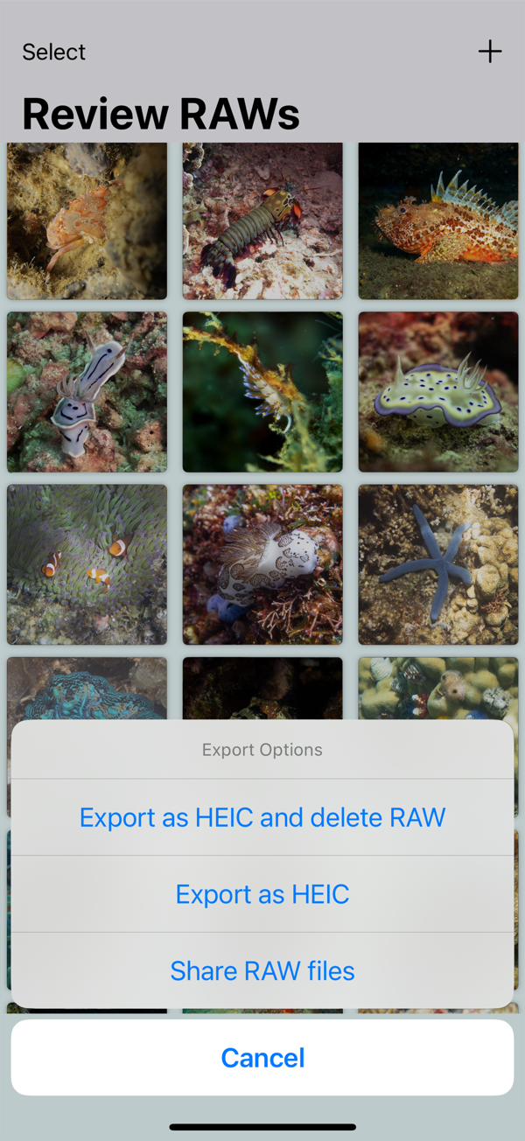Open the purple-edged spotted nudibranch photo
525x1141 pixels.
coord(438,392)
